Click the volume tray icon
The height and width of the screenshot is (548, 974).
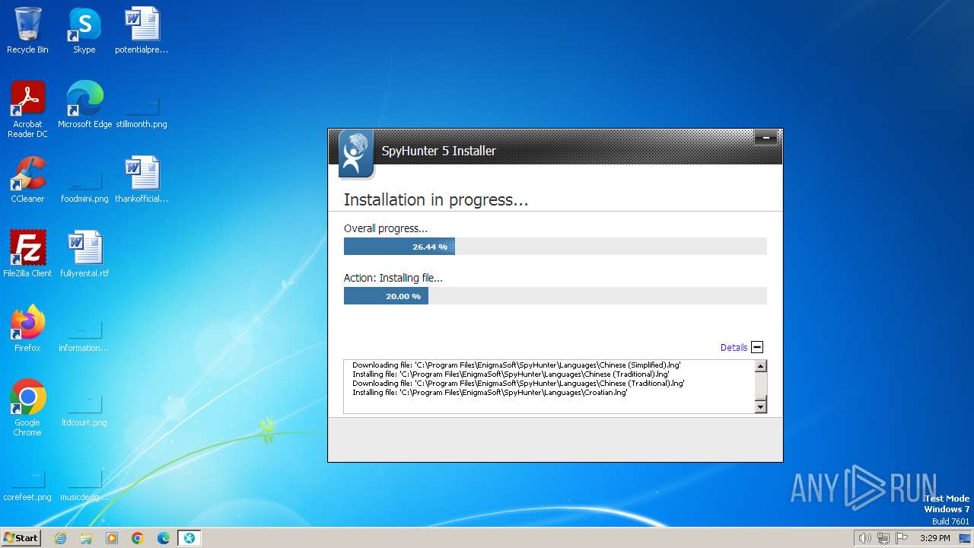tap(864, 538)
